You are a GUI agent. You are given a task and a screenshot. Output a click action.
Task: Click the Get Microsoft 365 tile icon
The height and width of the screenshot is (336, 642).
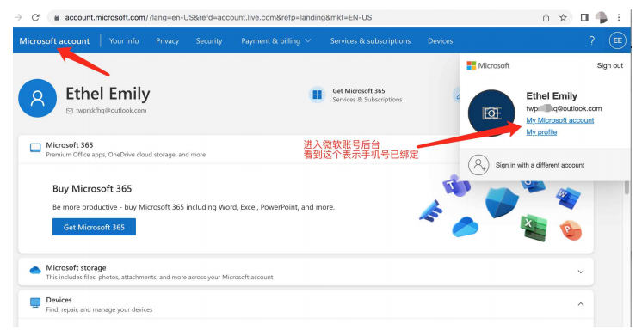point(317,95)
